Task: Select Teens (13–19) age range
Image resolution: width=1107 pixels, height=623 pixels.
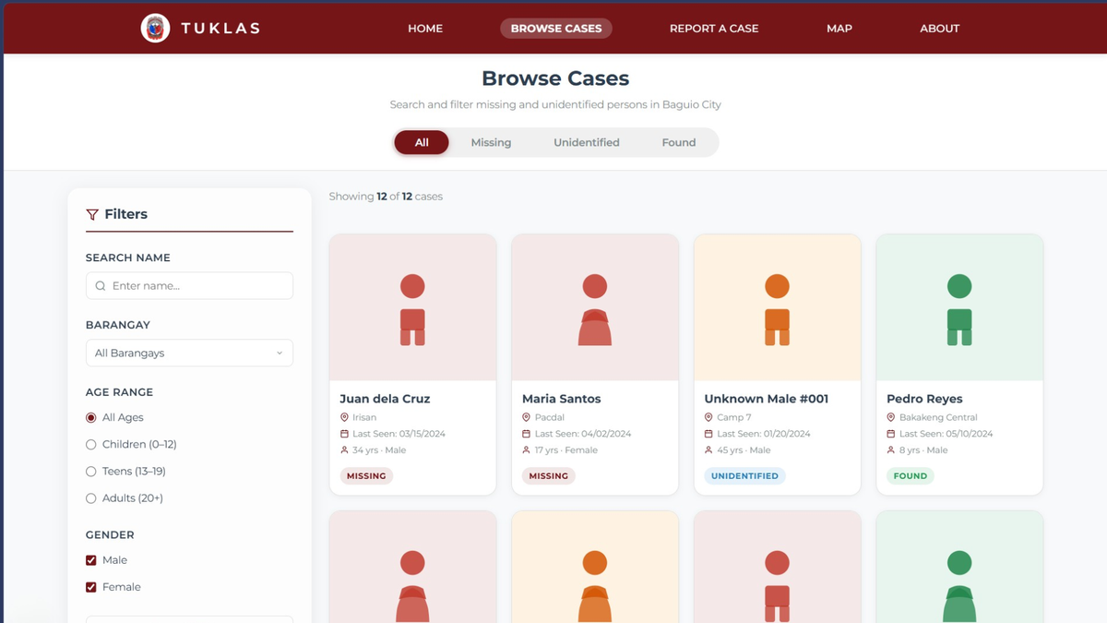Action: point(90,472)
